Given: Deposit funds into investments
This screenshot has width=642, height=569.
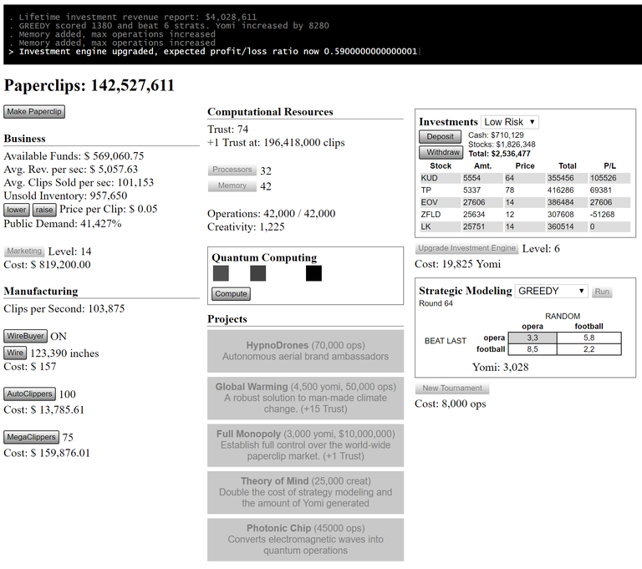Looking at the screenshot, I should click(x=441, y=137).
